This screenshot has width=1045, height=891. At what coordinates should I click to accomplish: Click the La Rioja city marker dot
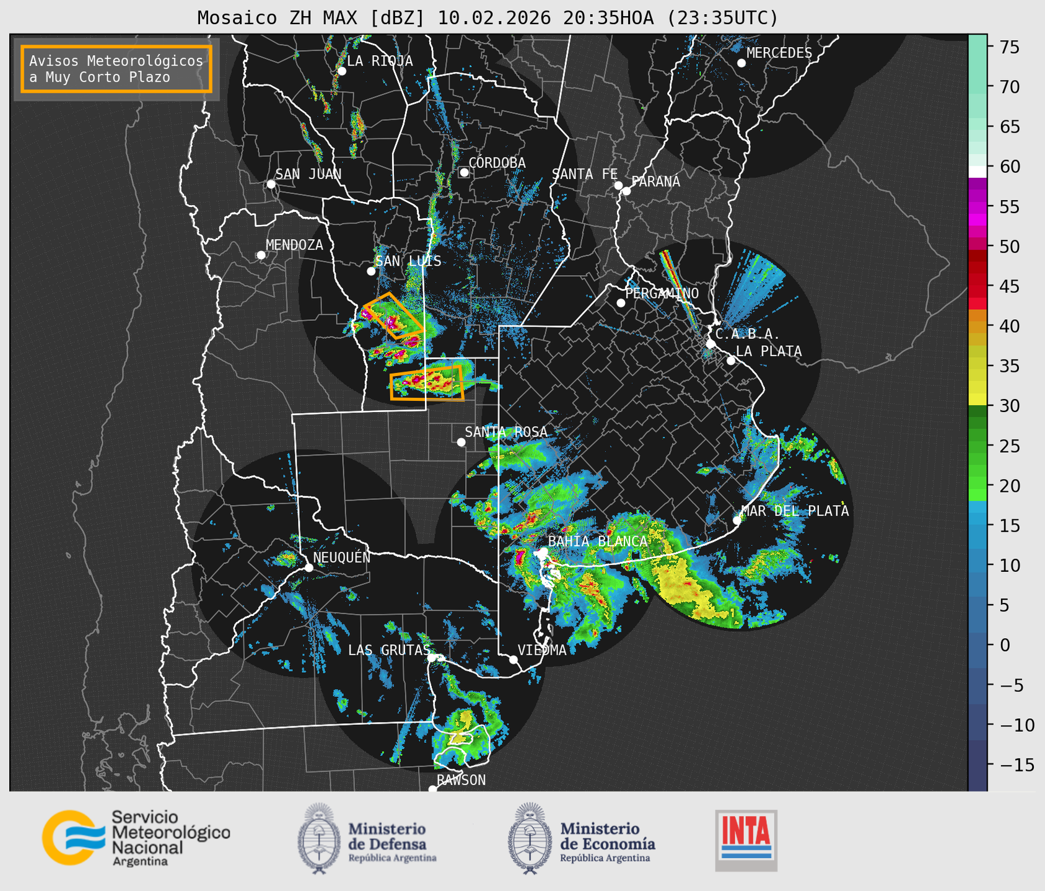point(341,71)
